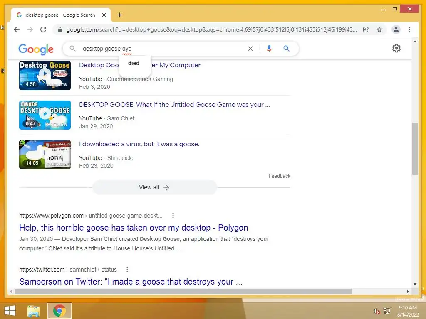Click inside the Google search field
Viewport: 426px width, 319px height.
point(163,49)
